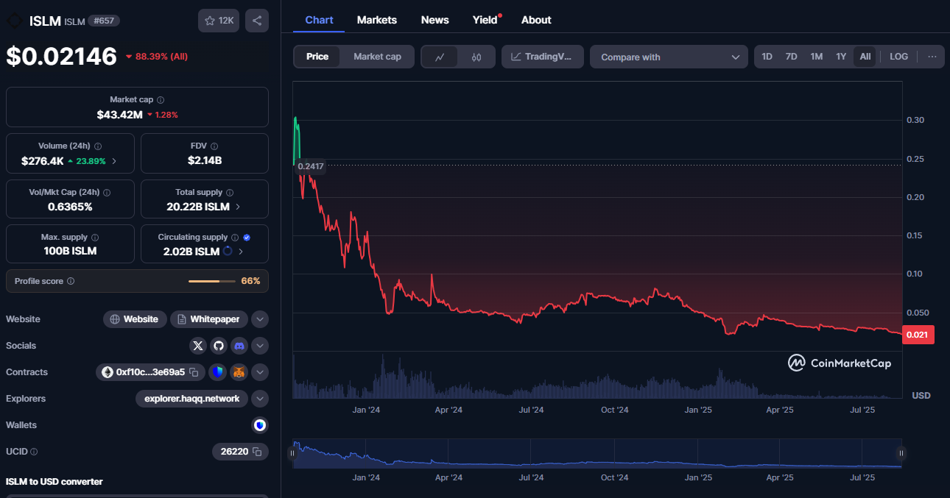
Task: Click the shield wallet icon in Wallets row
Action: click(x=259, y=425)
